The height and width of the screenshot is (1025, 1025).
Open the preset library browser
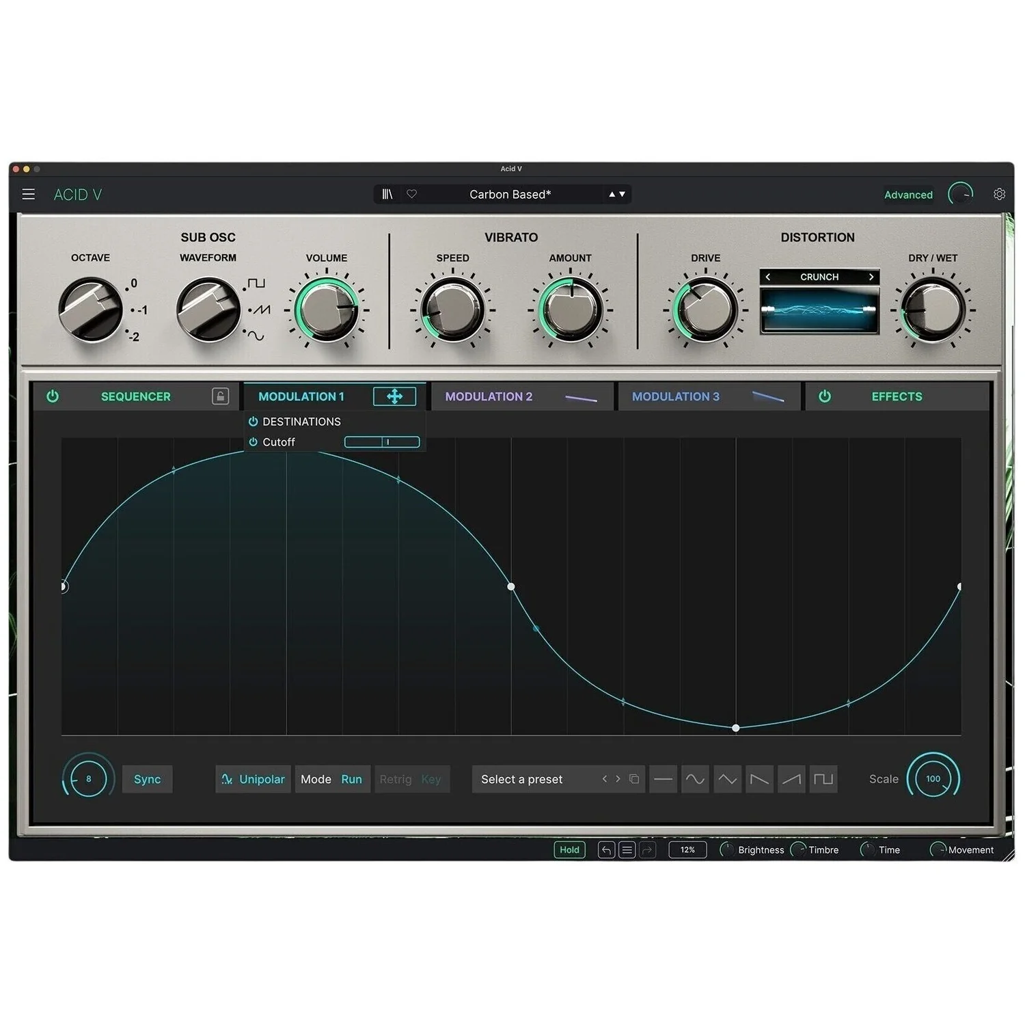387,195
